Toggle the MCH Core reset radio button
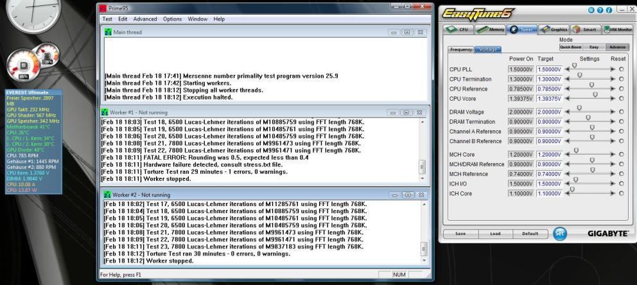Viewport: 637px width, 285px height. coord(621,155)
